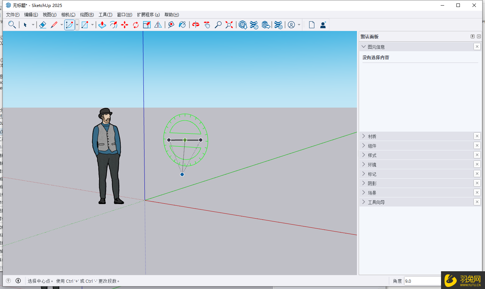Click the Zoom Extents icon
Screen dimensions: 485x289
[229, 25]
